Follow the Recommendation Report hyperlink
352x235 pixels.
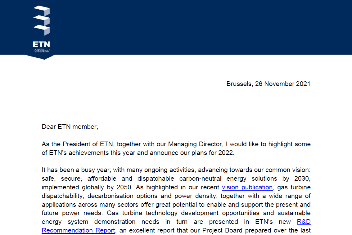tap(78, 231)
